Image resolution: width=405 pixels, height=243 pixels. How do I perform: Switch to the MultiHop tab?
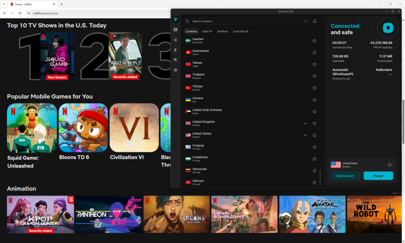click(x=222, y=31)
